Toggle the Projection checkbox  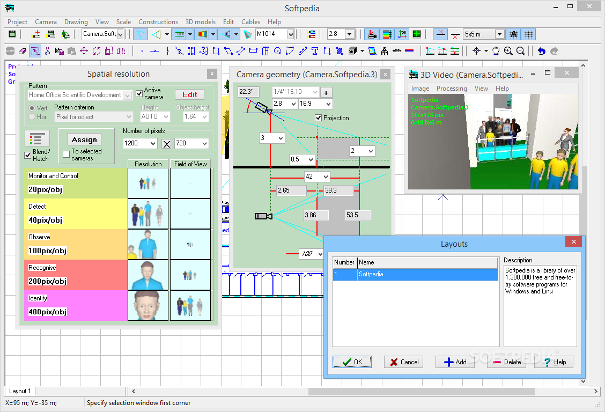pyautogui.click(x=318, y=117)
